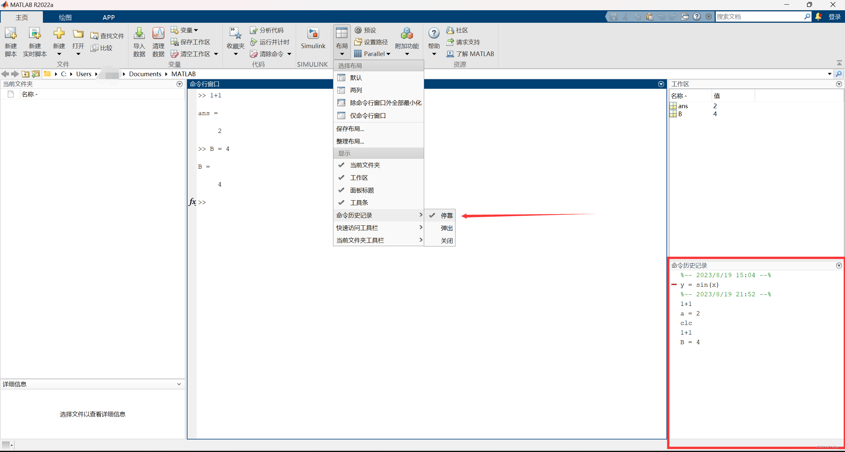Open 当前文件夹 panel actions menu

coord(180,84)
